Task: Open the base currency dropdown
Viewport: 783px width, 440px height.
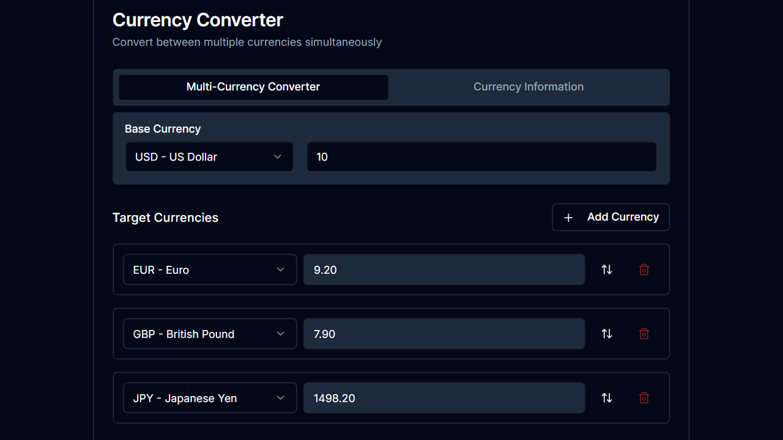Action: 209,156
